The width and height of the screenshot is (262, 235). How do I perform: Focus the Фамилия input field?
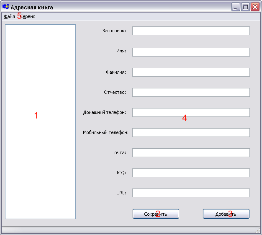(191, 72)
